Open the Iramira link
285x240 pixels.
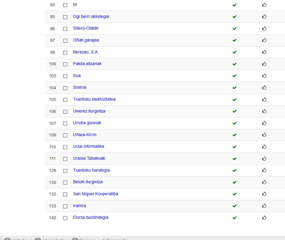[79, 206]
